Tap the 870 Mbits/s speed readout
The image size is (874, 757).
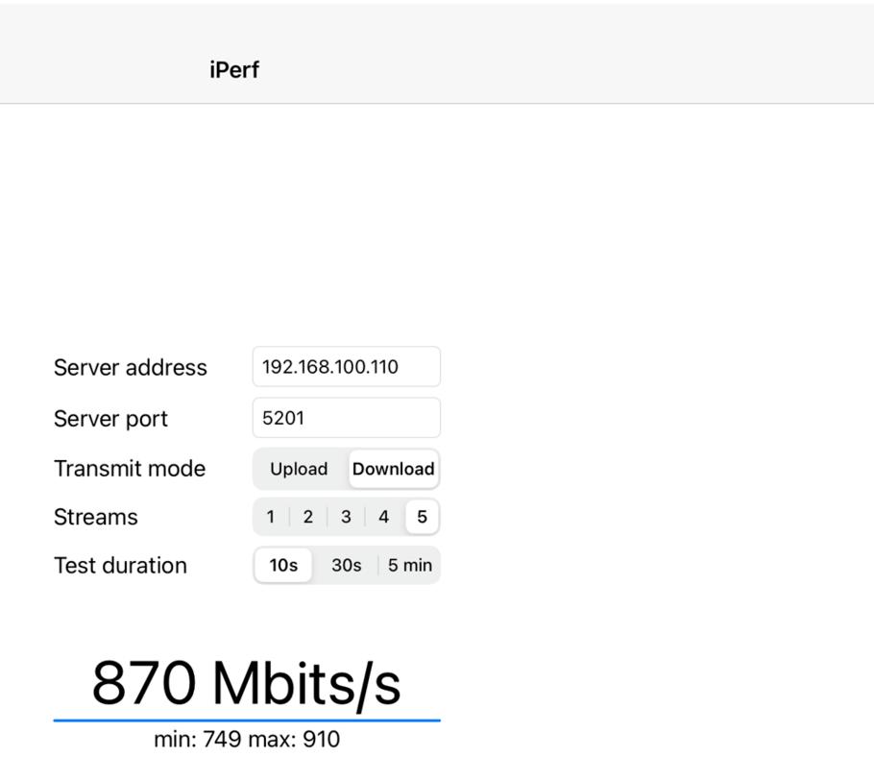[x=246, y=683]
